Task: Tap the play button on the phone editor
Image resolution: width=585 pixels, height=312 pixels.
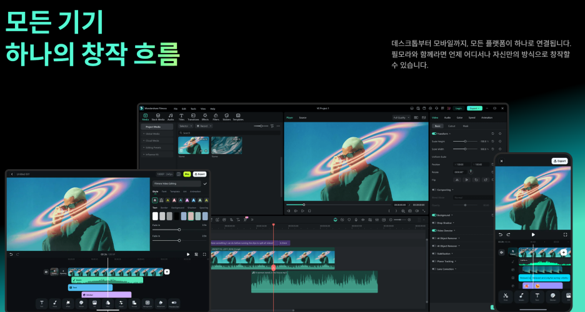Action: pos(533,235)
